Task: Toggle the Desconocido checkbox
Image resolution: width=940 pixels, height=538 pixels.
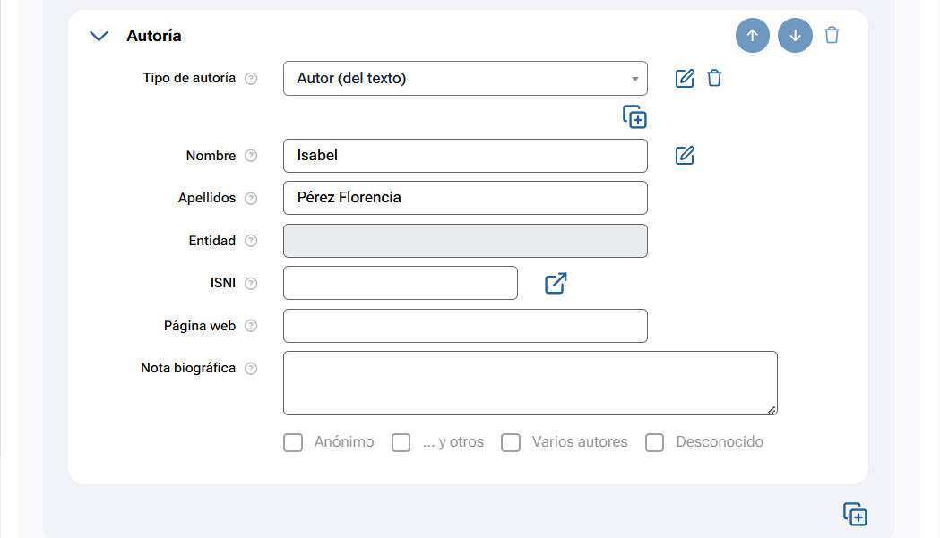Action: point(655,442)
